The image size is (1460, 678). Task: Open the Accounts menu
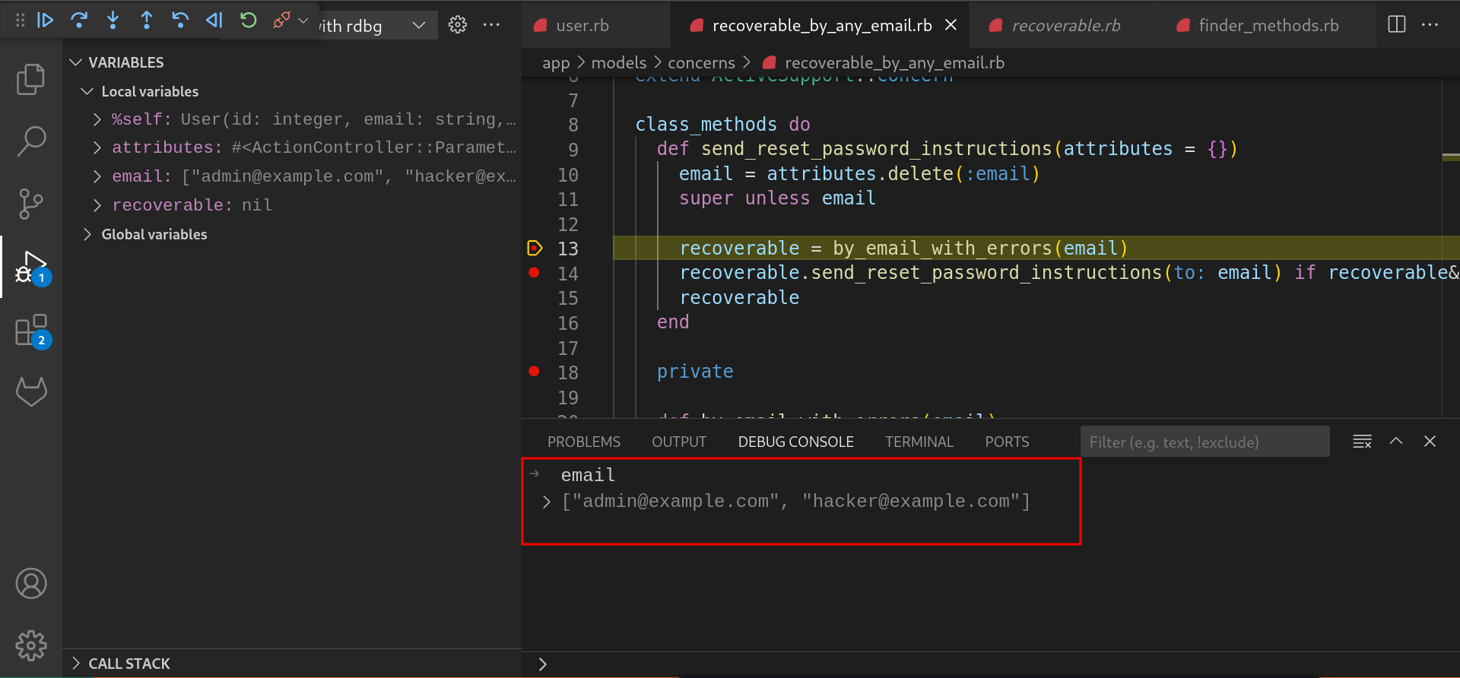(31, 584)
